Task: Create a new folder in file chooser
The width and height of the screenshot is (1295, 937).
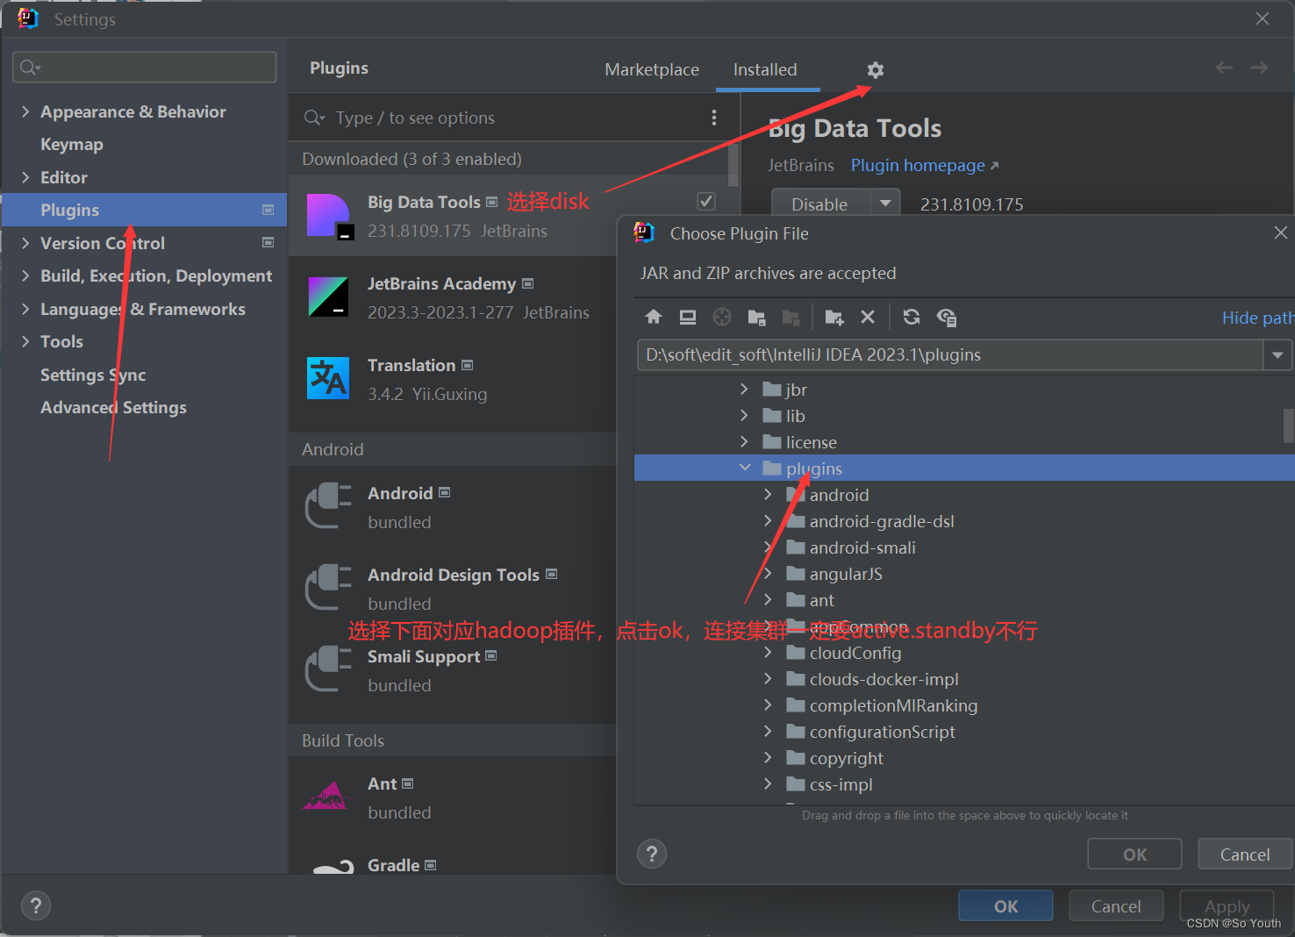Action: (x=834, y=317)
